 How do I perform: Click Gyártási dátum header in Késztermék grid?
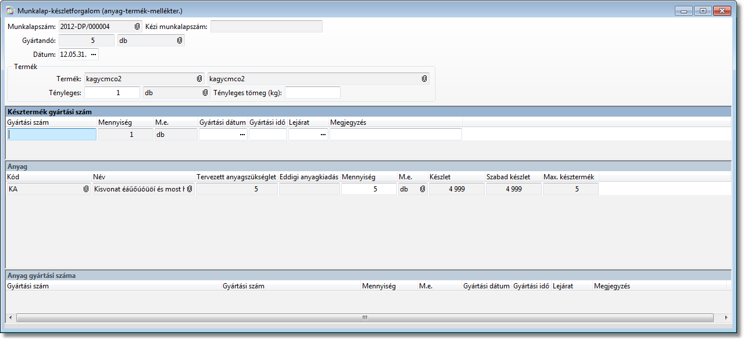coord(223,122)
